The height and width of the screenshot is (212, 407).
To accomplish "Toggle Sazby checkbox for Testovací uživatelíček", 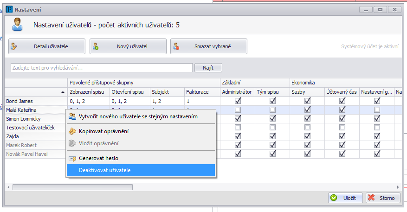I will pos(307,127).
